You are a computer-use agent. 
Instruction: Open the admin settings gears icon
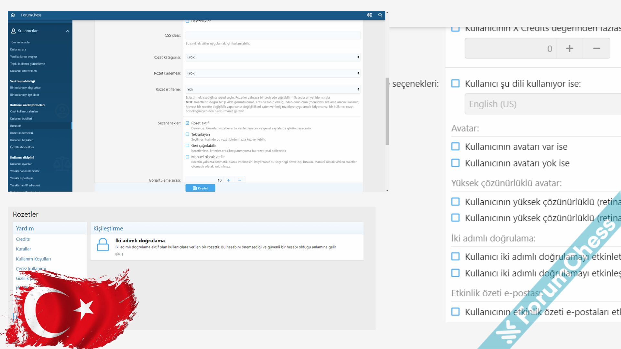[369, 15]
